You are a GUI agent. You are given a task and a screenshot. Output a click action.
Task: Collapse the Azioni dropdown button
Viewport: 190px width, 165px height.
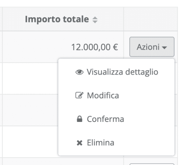pos(152,47)
